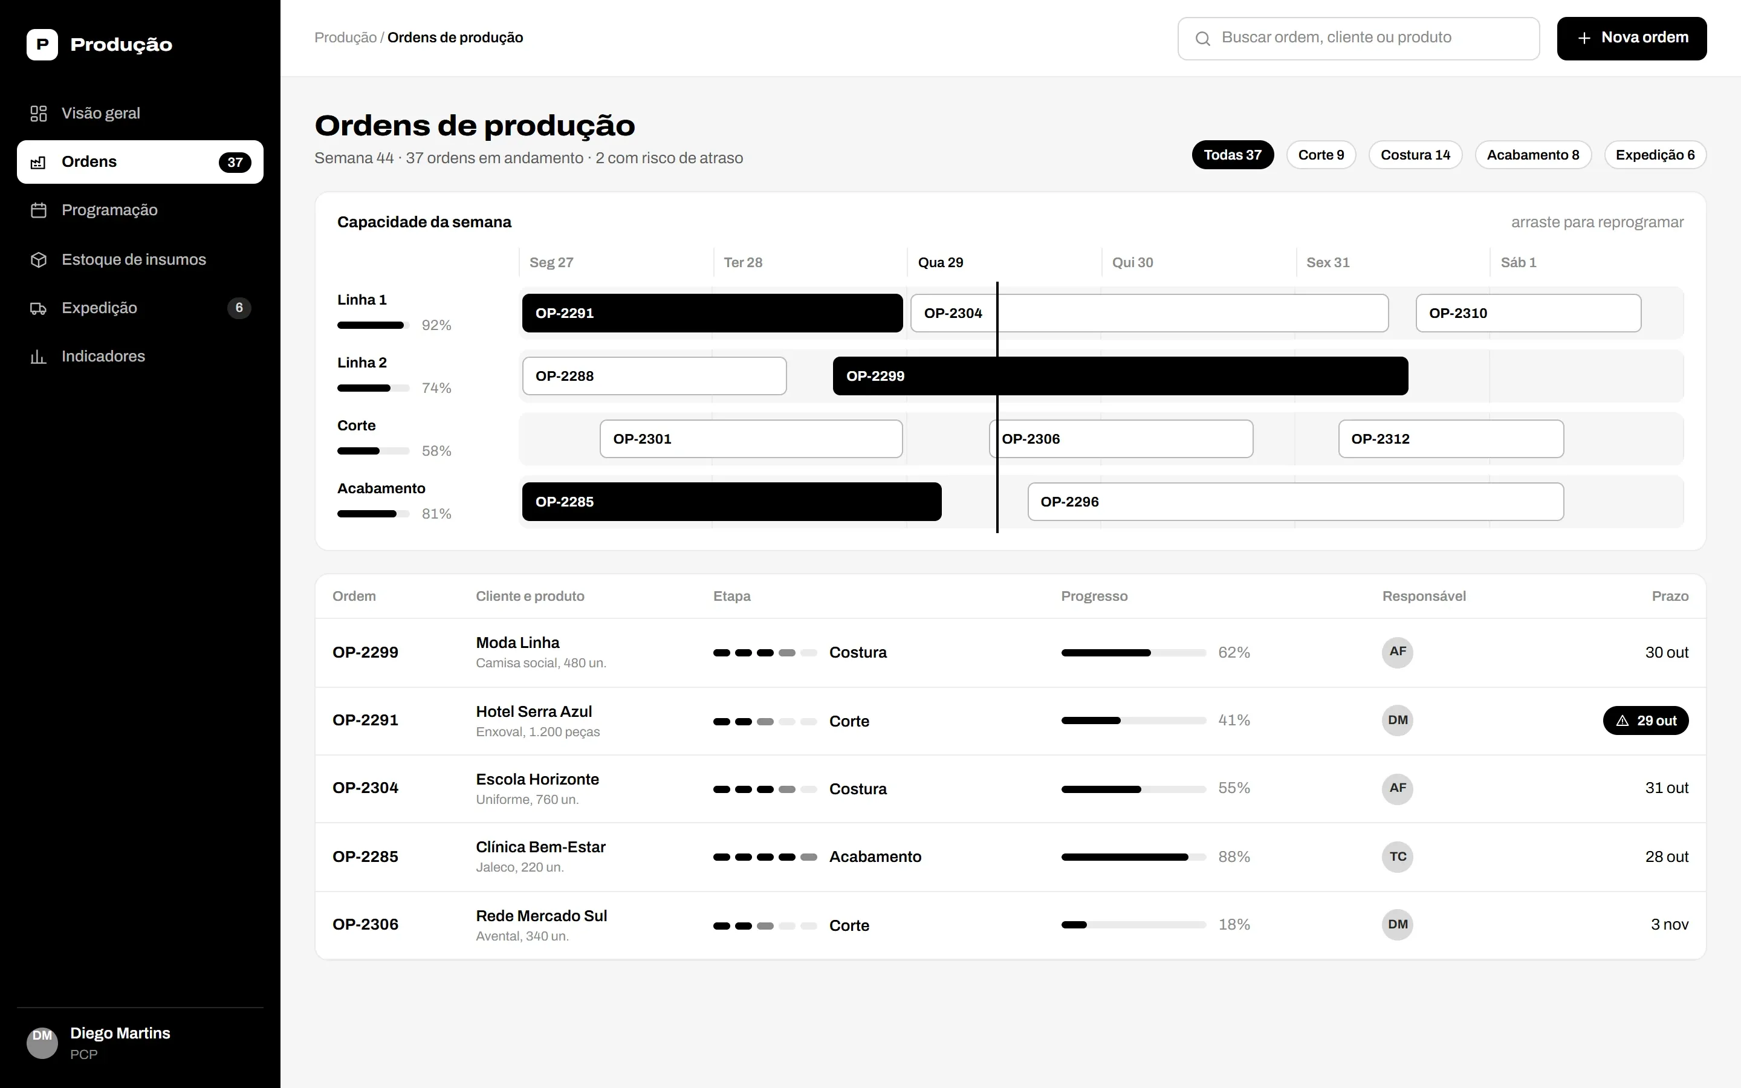Select OP-2288 bar in Linha 2
Screen dimensions: 1741x1088
[654, 375]
